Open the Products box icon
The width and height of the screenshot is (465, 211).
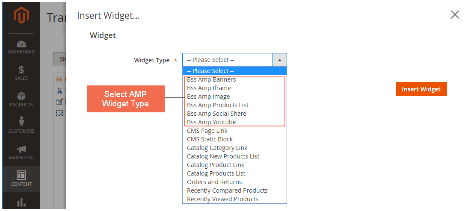21,97
